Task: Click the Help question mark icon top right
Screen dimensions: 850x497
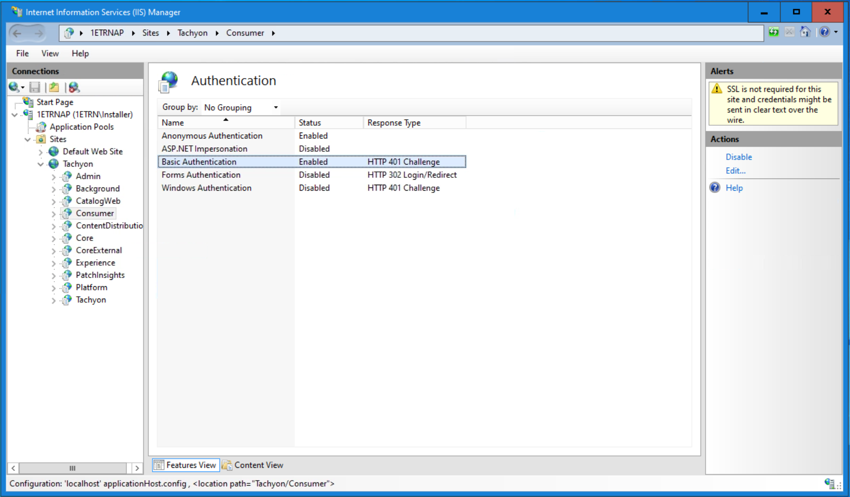Action: 824,32
